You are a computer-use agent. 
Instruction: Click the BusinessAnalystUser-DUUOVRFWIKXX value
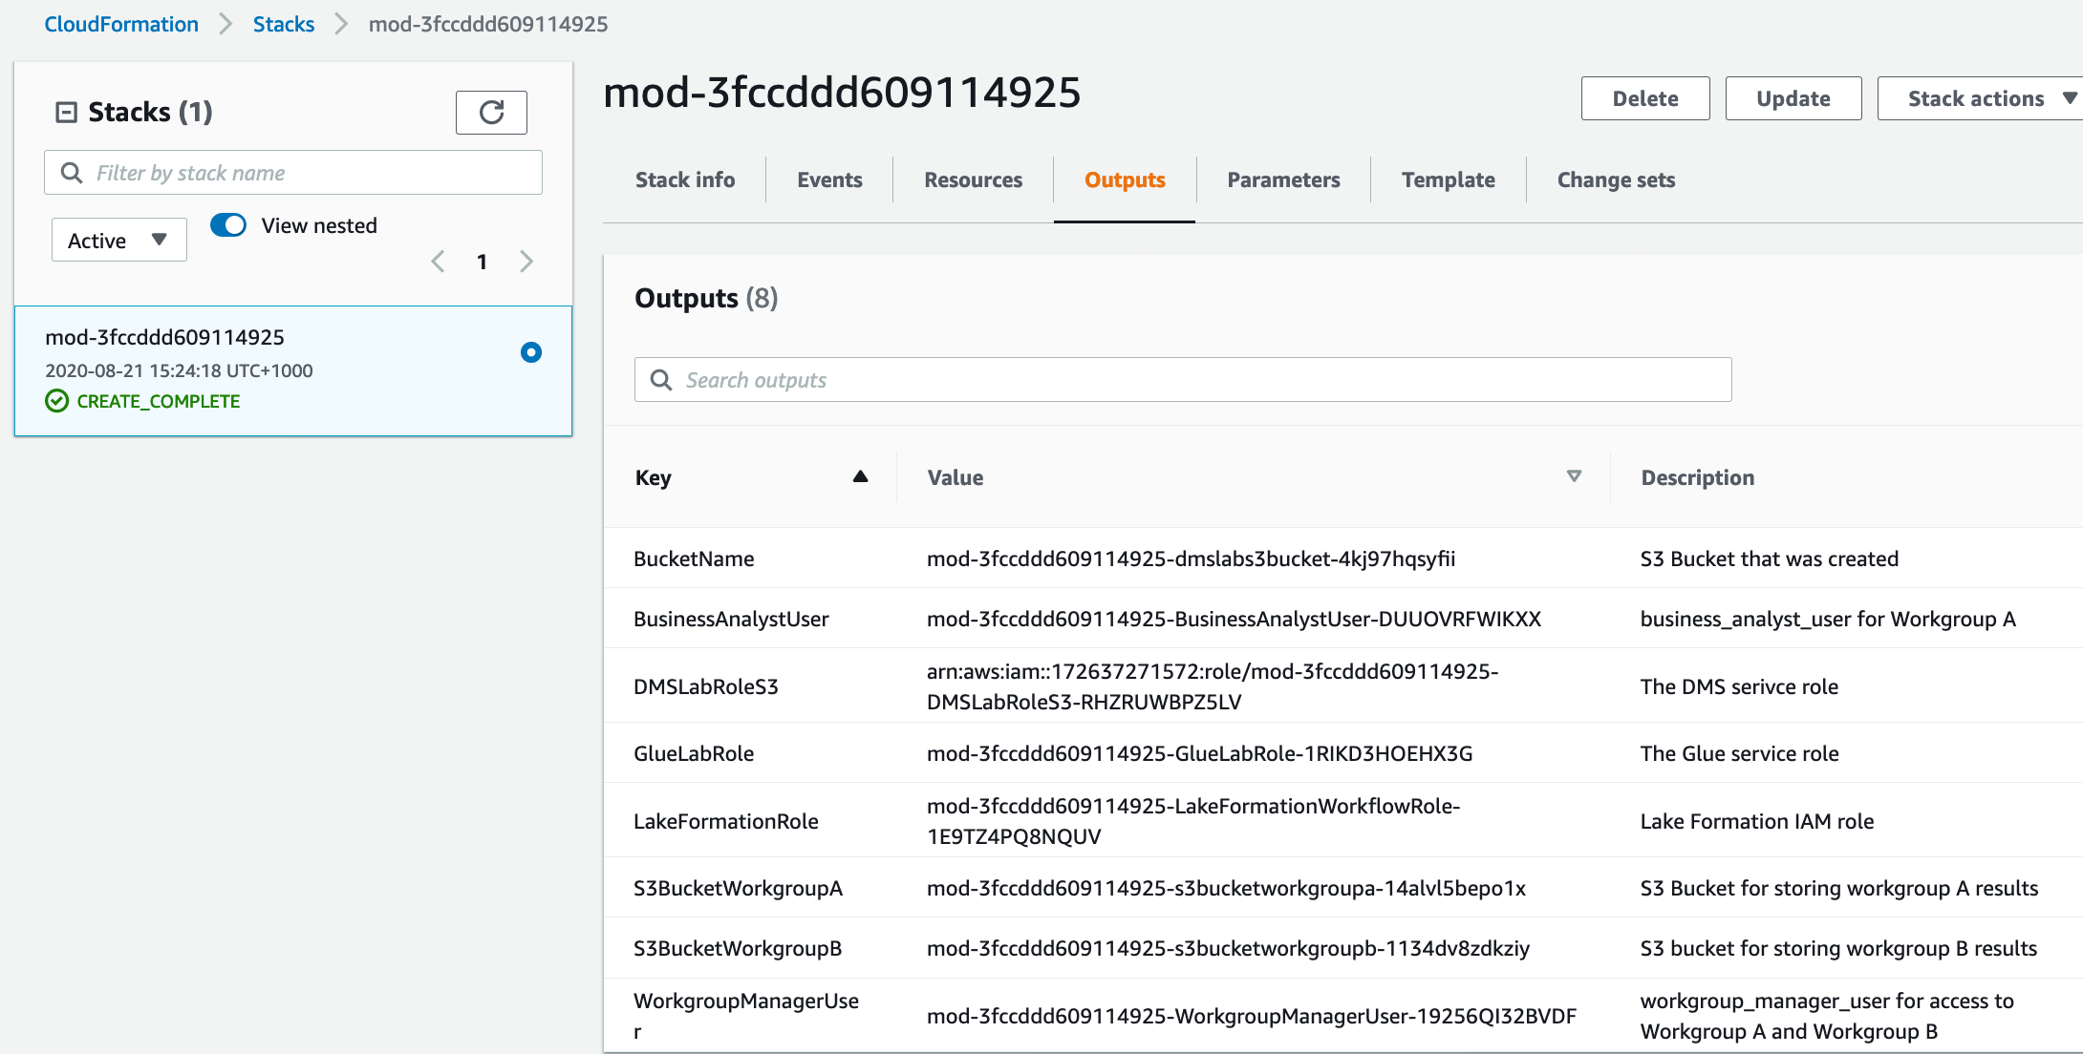point(1234,619)
